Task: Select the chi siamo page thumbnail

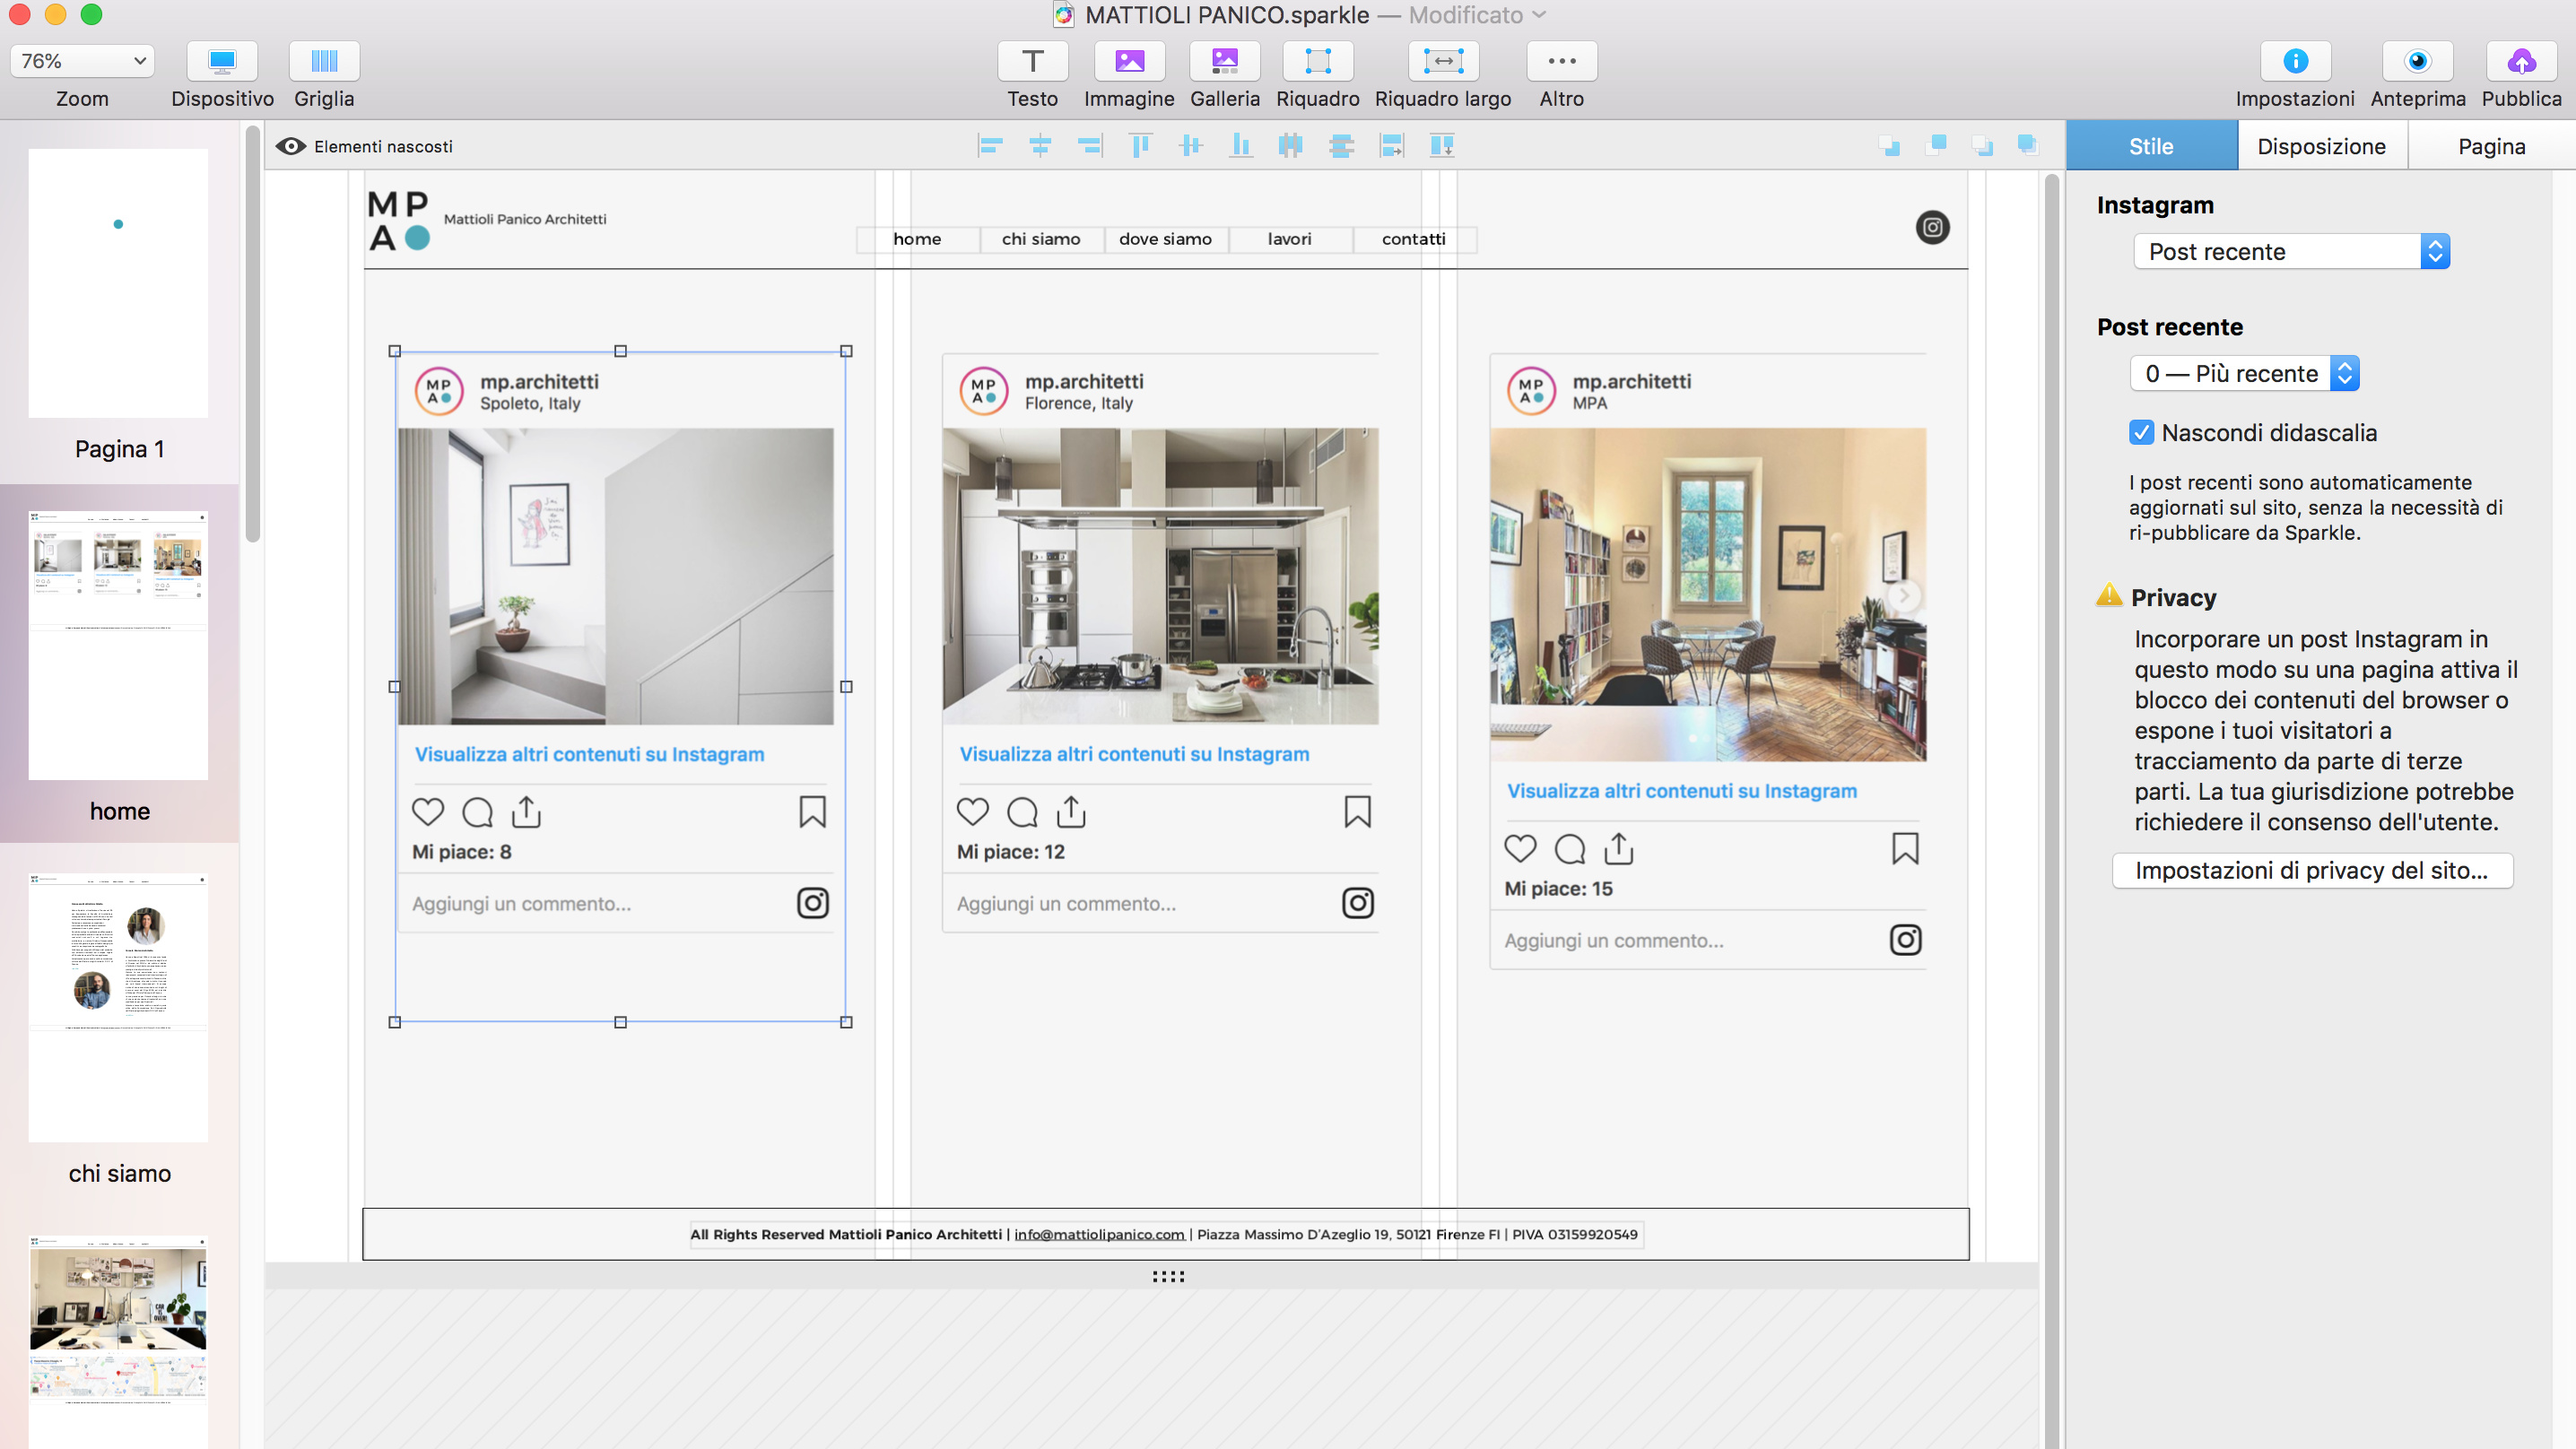Action: point(118,1008)
